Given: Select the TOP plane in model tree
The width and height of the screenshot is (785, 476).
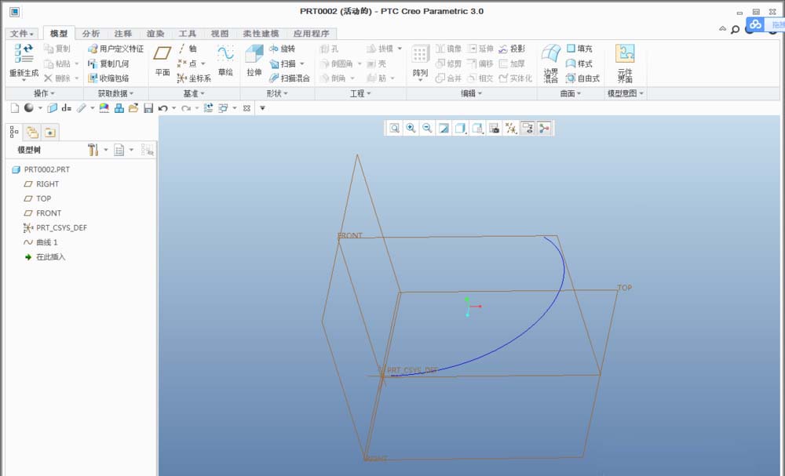Looking at the screenshot, I should click(38, 198).
